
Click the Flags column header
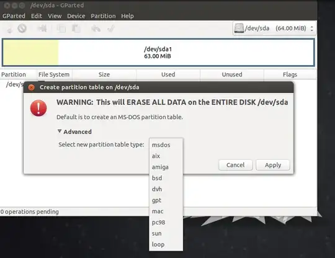point(290,74)
